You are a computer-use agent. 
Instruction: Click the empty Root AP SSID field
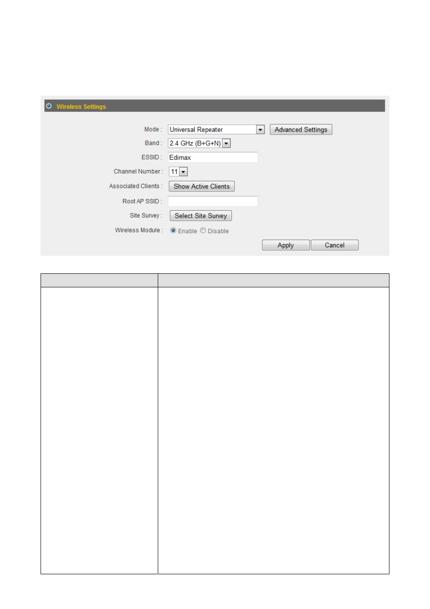[213, 201]
